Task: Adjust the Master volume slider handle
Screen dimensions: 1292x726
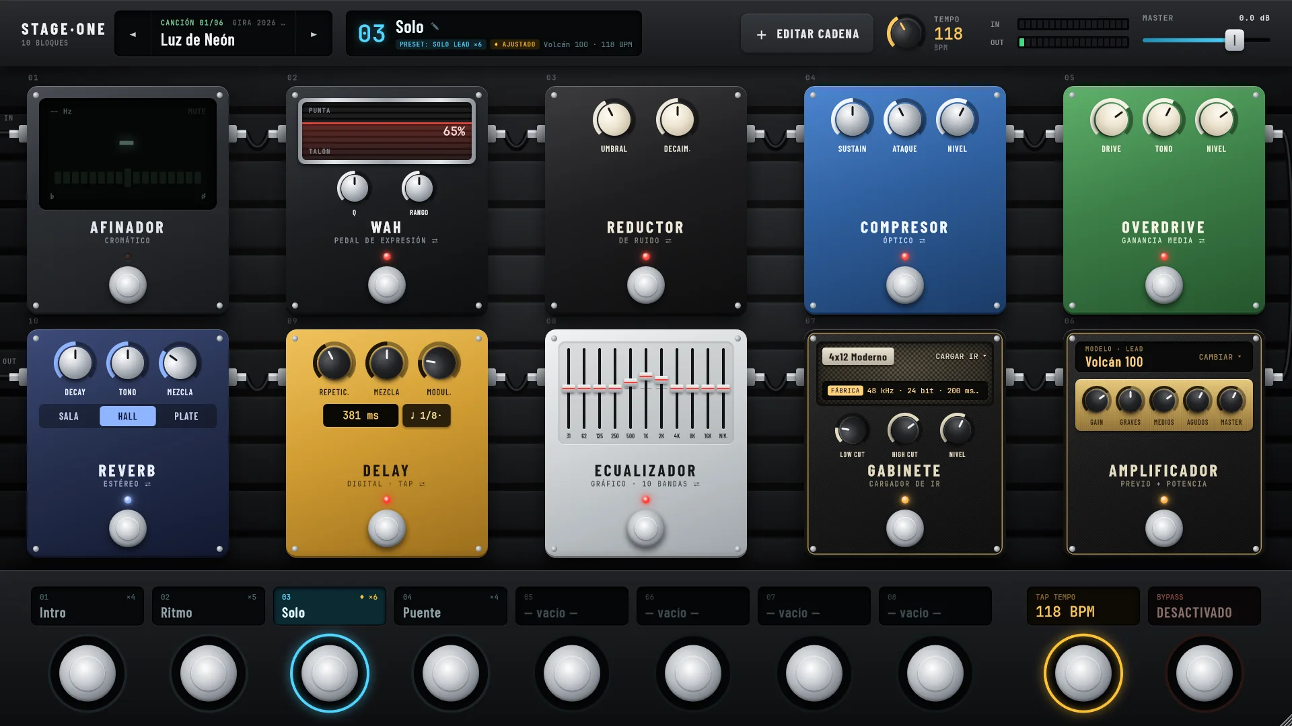Action: pos(1234,40)
